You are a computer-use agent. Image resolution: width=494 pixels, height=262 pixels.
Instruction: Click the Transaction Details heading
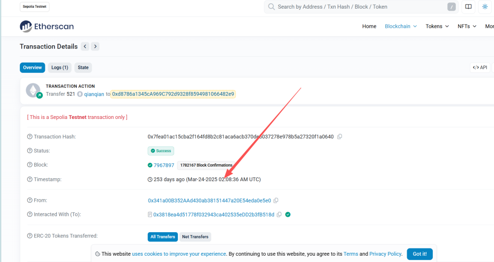click(x=49, y=47)
